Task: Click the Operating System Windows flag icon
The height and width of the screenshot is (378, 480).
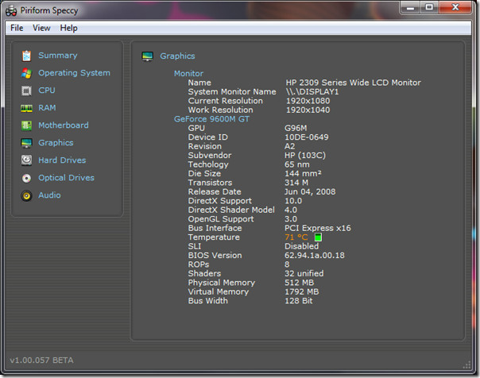Action: (x=26, y=73)
